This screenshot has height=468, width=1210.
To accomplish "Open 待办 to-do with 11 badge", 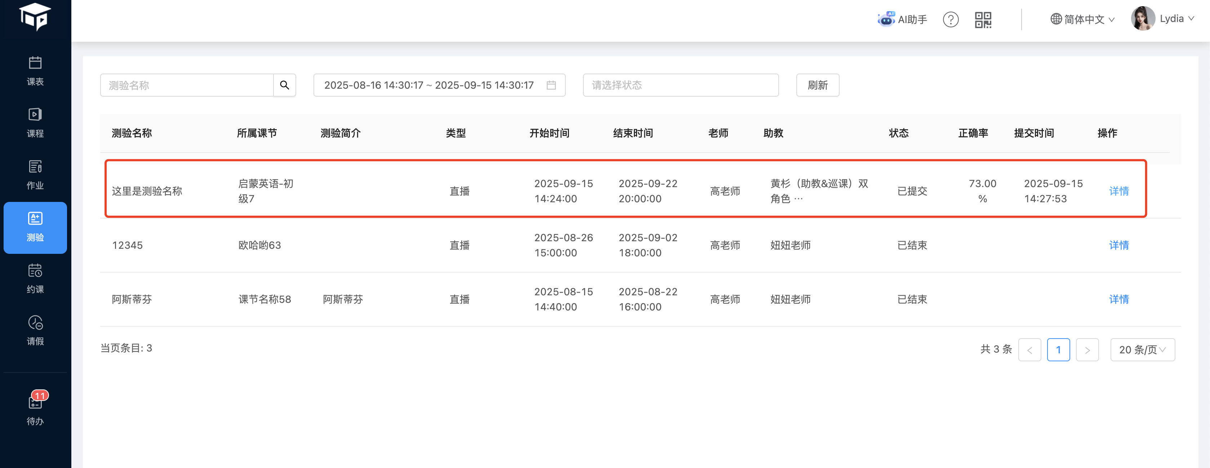I will (35, 409).
